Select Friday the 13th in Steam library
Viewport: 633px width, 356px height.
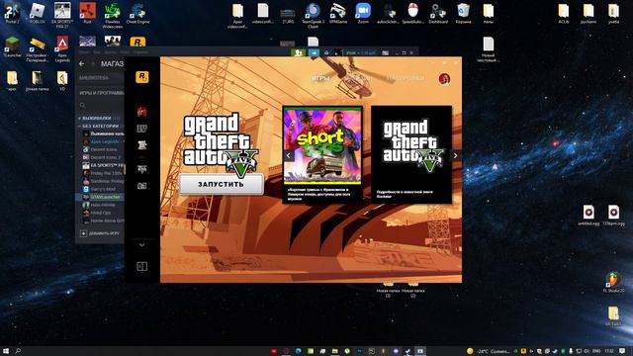click(103, 173)
